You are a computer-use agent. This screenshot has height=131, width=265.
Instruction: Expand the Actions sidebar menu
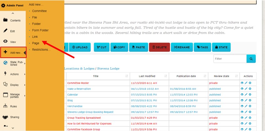[x=13, y=74]
